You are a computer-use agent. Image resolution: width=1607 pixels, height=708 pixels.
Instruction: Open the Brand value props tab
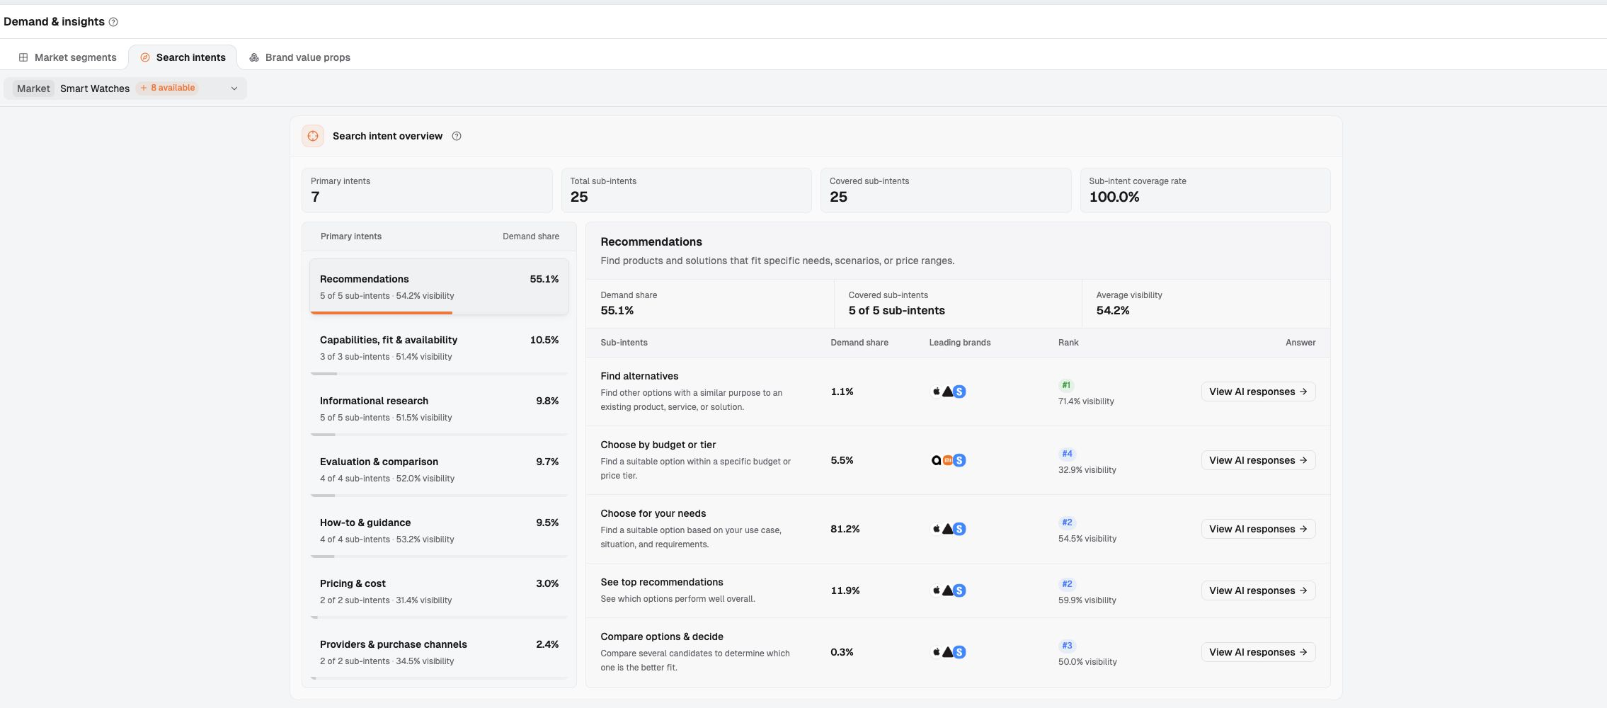point(299,57)
